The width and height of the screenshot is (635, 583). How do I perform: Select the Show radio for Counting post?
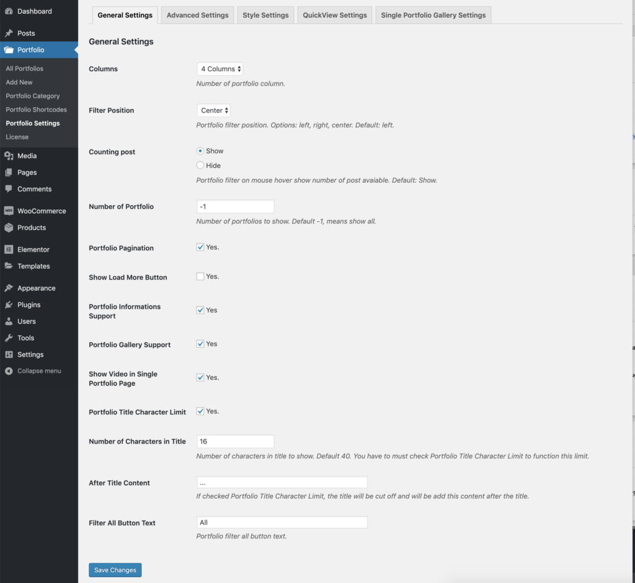tap(200, 151)
